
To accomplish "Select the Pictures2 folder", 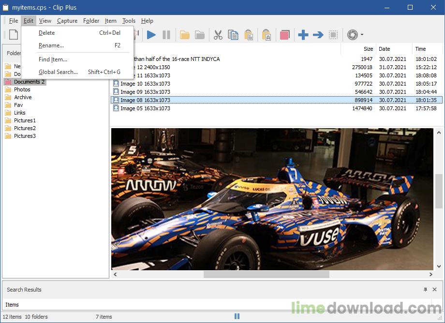I will pyautogui.click(x=25, y=128).
